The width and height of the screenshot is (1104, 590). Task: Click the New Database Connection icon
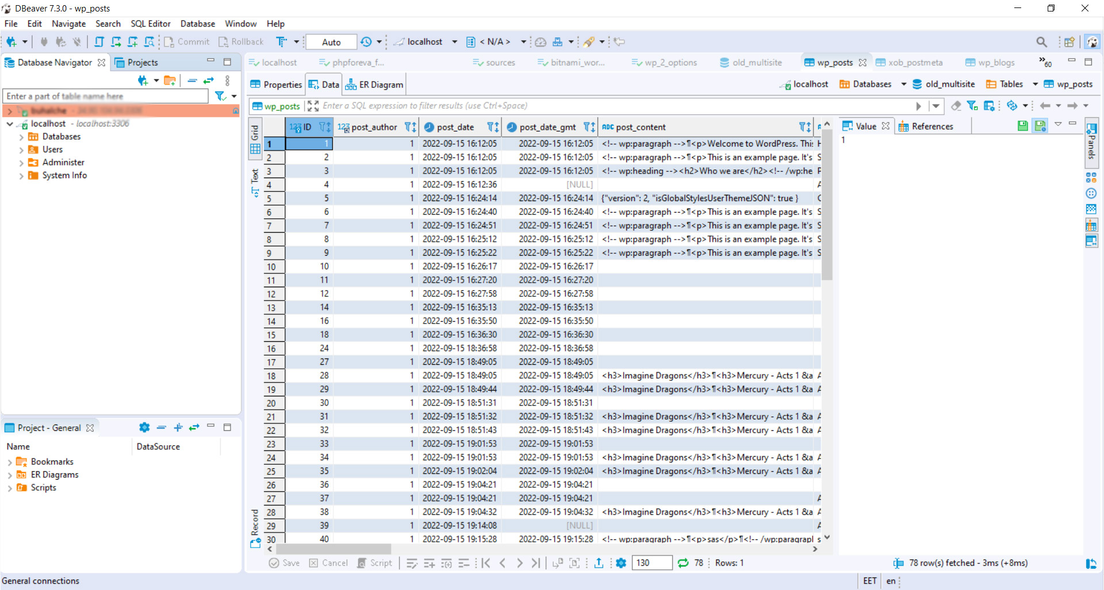pyautogui.click(x=11, y=42)
